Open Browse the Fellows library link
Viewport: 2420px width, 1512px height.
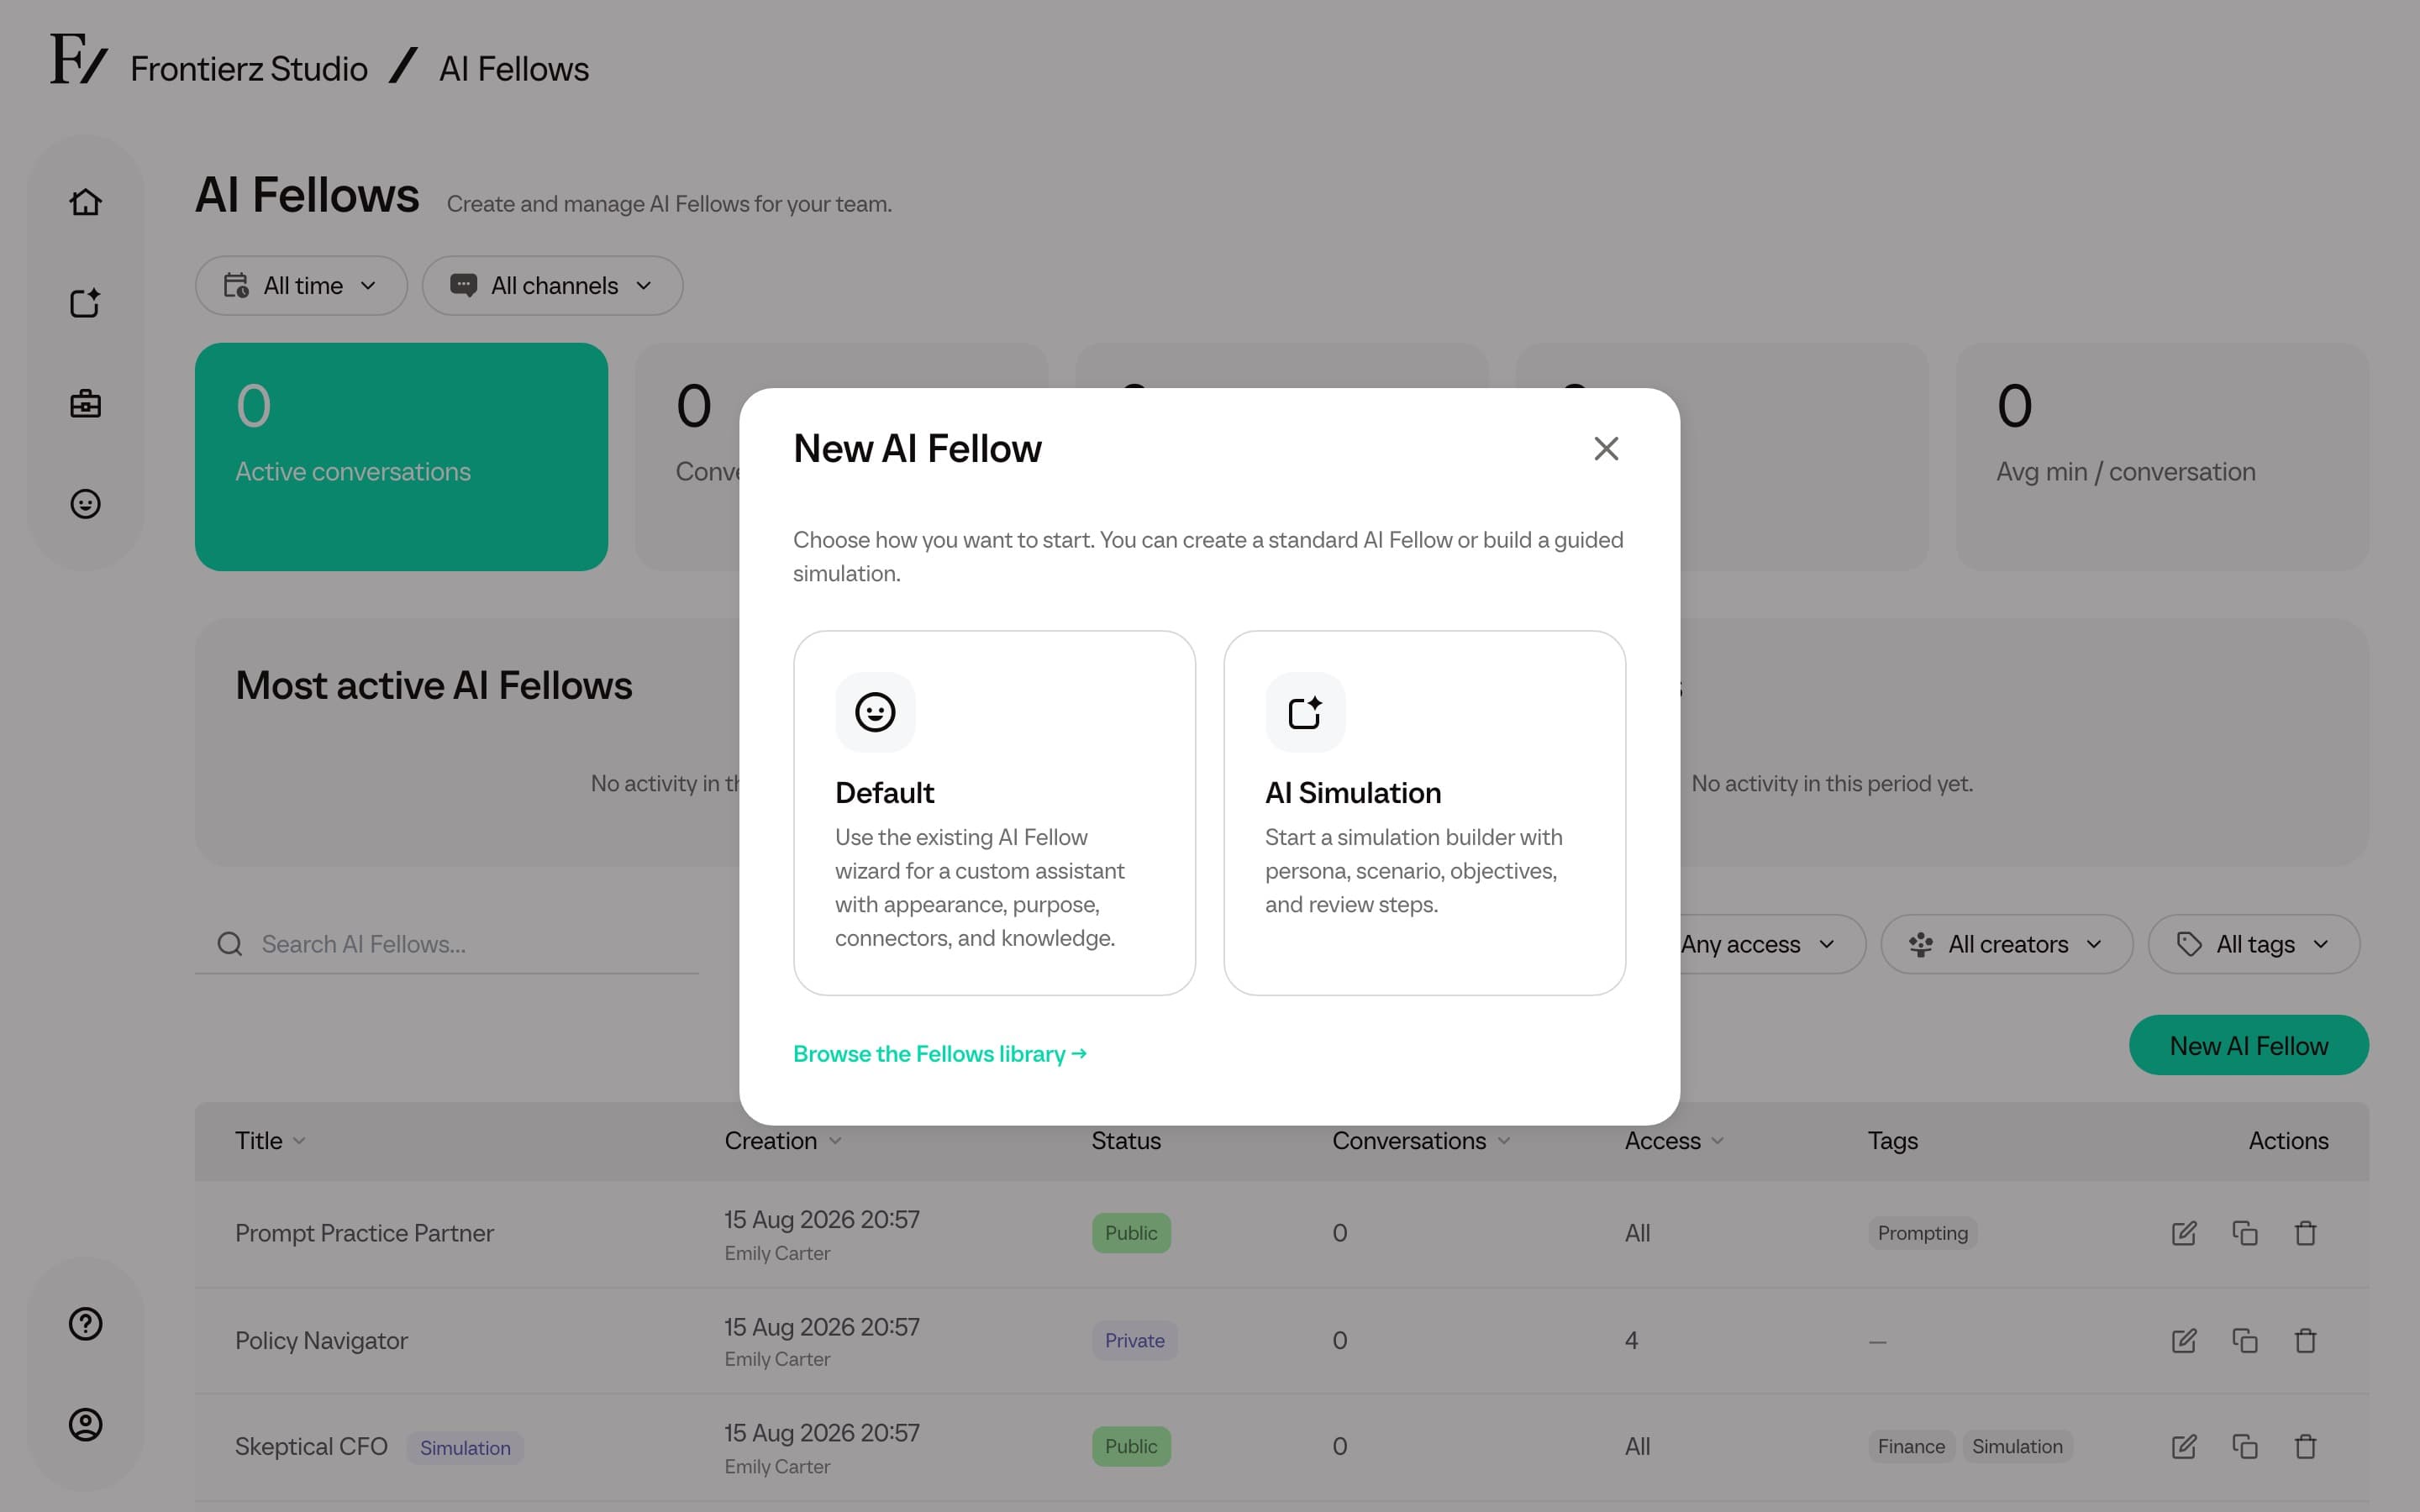940,1054
